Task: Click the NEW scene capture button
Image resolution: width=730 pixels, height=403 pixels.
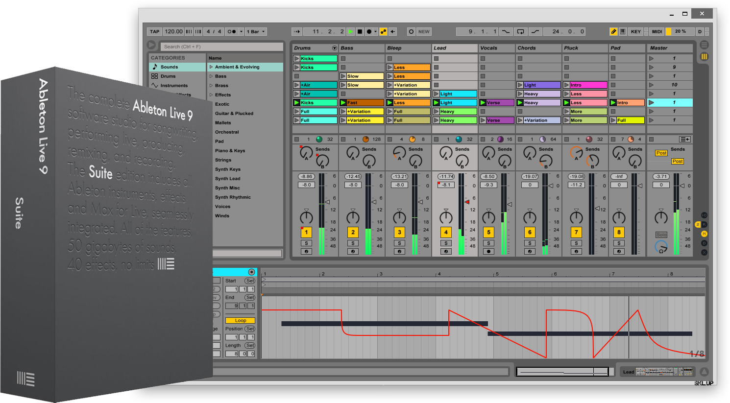Action: tap(424, 31)
